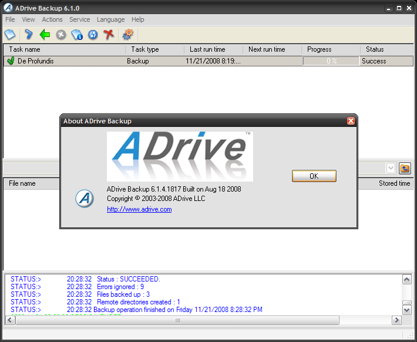Click the Next run time column header
Image resolution: width=417 pixels, height=342 pixels.
273,49
